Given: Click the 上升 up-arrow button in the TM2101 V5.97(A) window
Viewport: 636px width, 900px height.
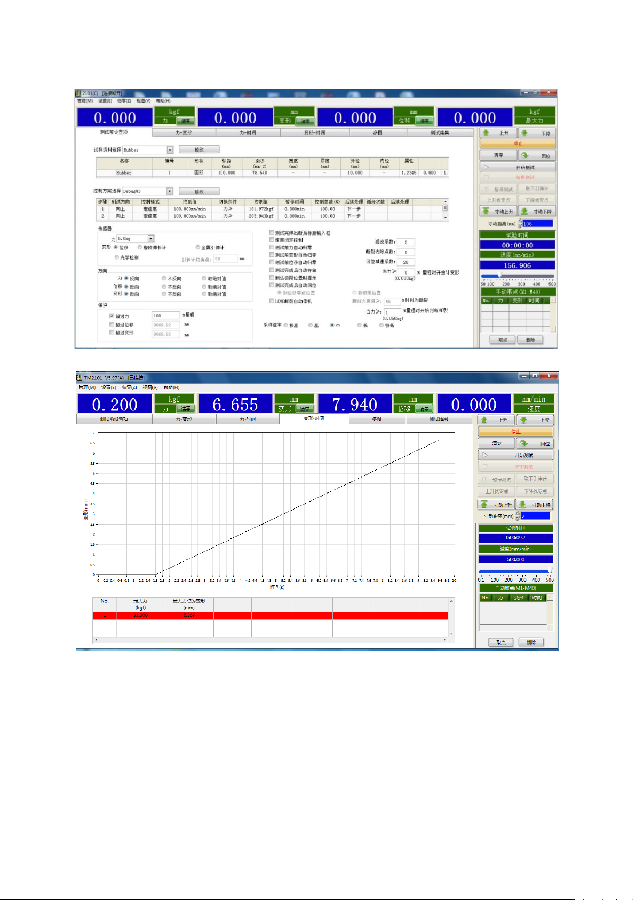Looking at the screenshot, I should coord(496,420).
